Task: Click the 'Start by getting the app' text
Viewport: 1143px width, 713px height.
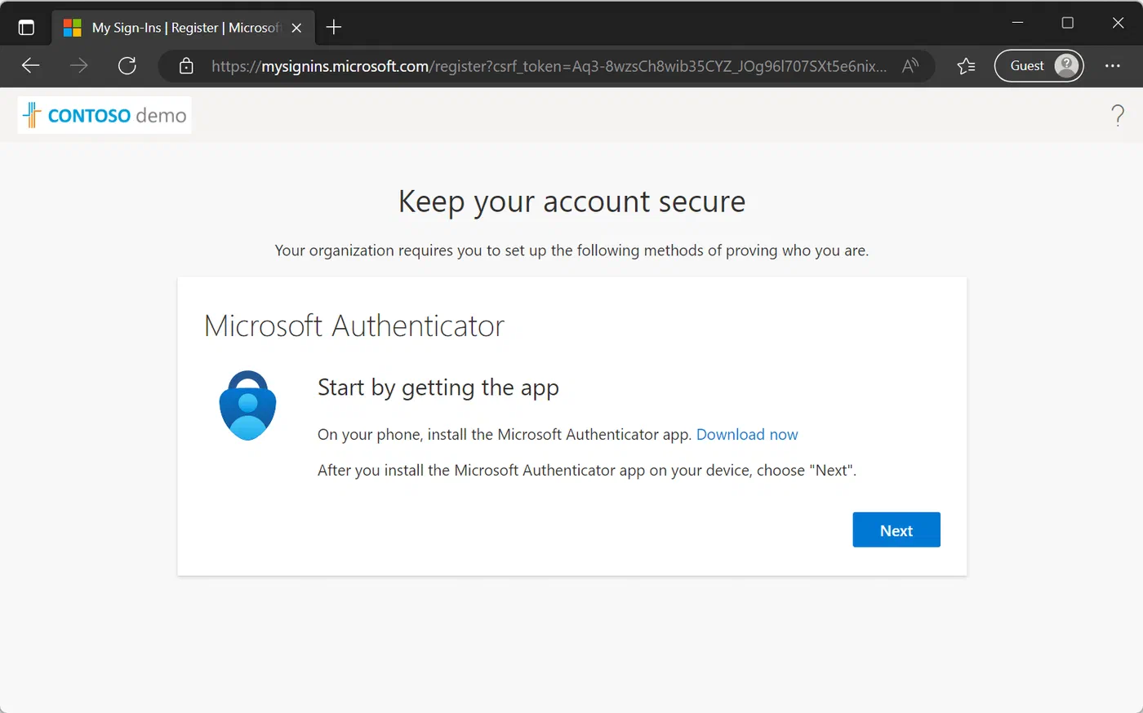Action: pyautogui.click(x=438, y=387)
